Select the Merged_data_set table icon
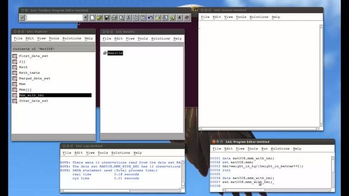Image resolution: width=349 pixels, height=196 pixels. pyautogui.click(x=15, y=78)
